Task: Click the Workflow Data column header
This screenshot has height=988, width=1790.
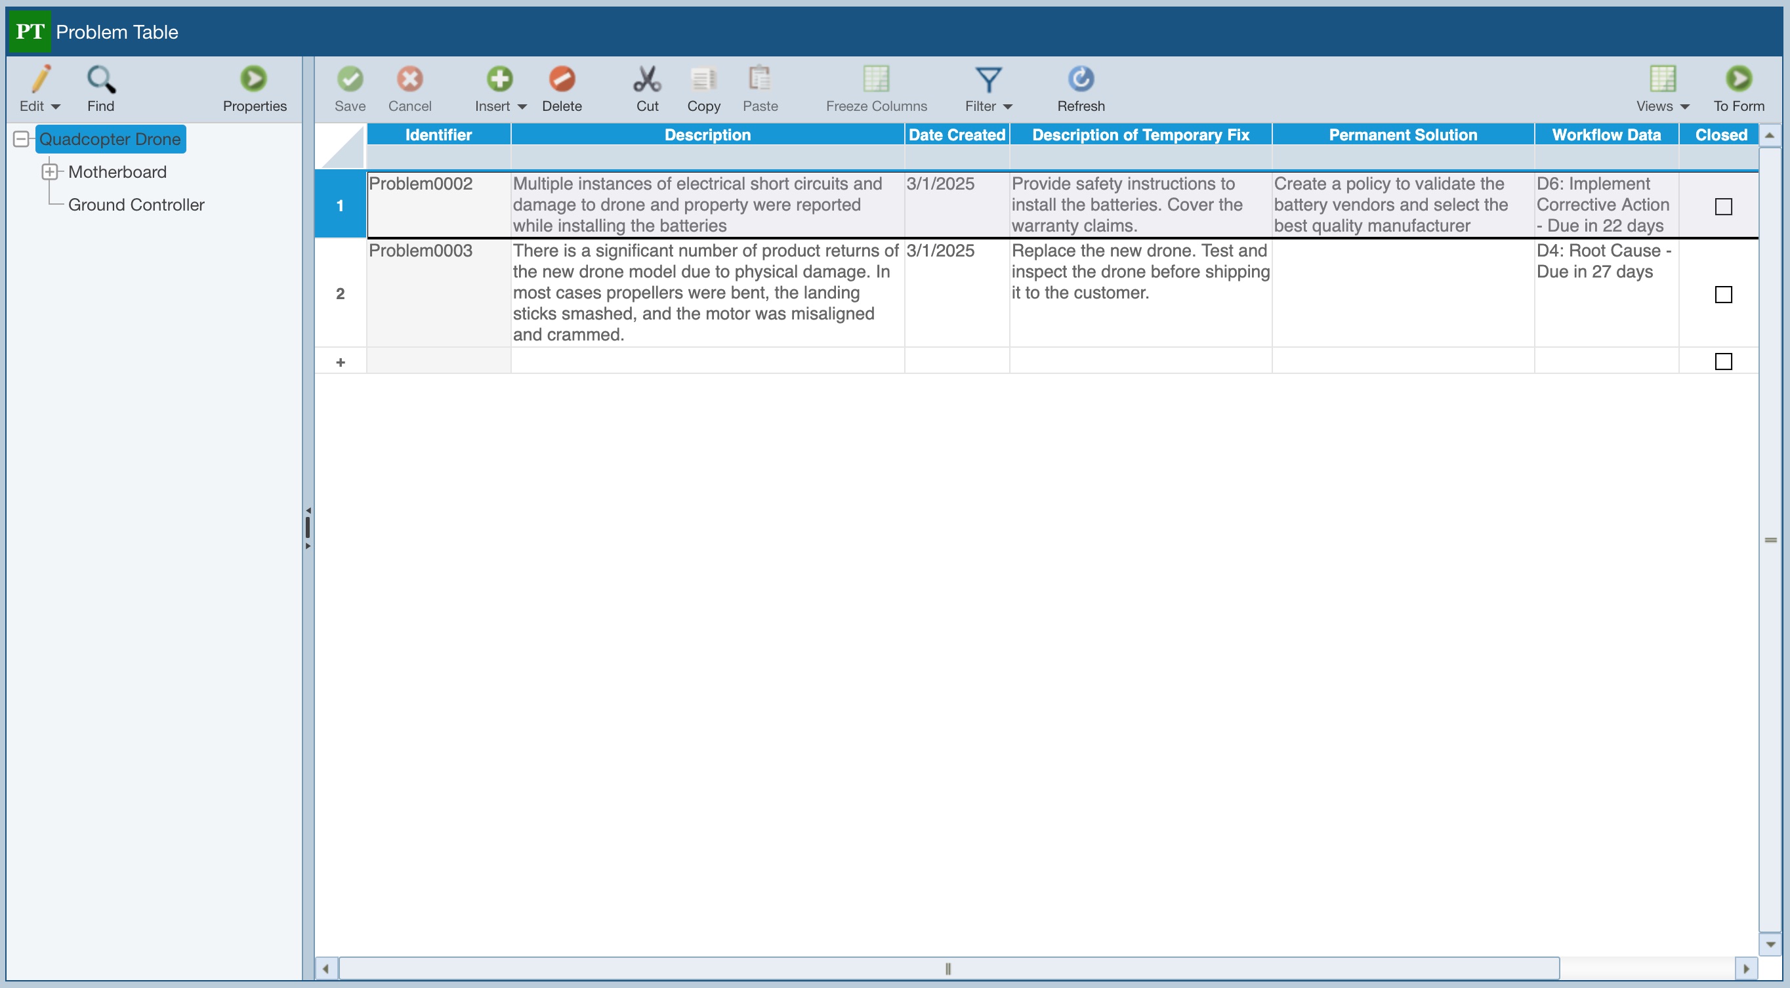Action: [x=1606, y=134]
